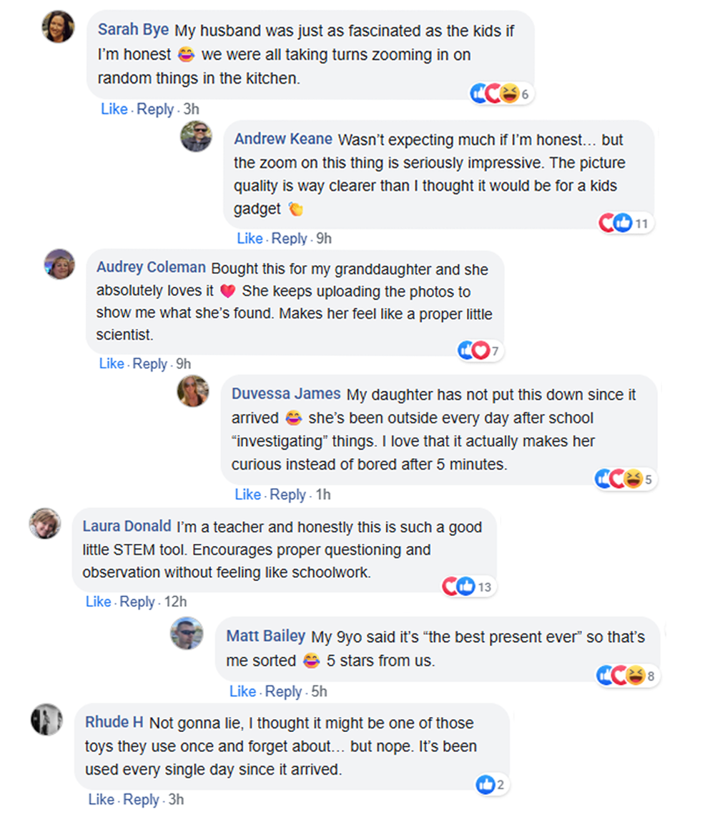Show the thumbs-up reaction on Rhude H's comment
The width and height of the screenshot is (715, 822).
490,785
